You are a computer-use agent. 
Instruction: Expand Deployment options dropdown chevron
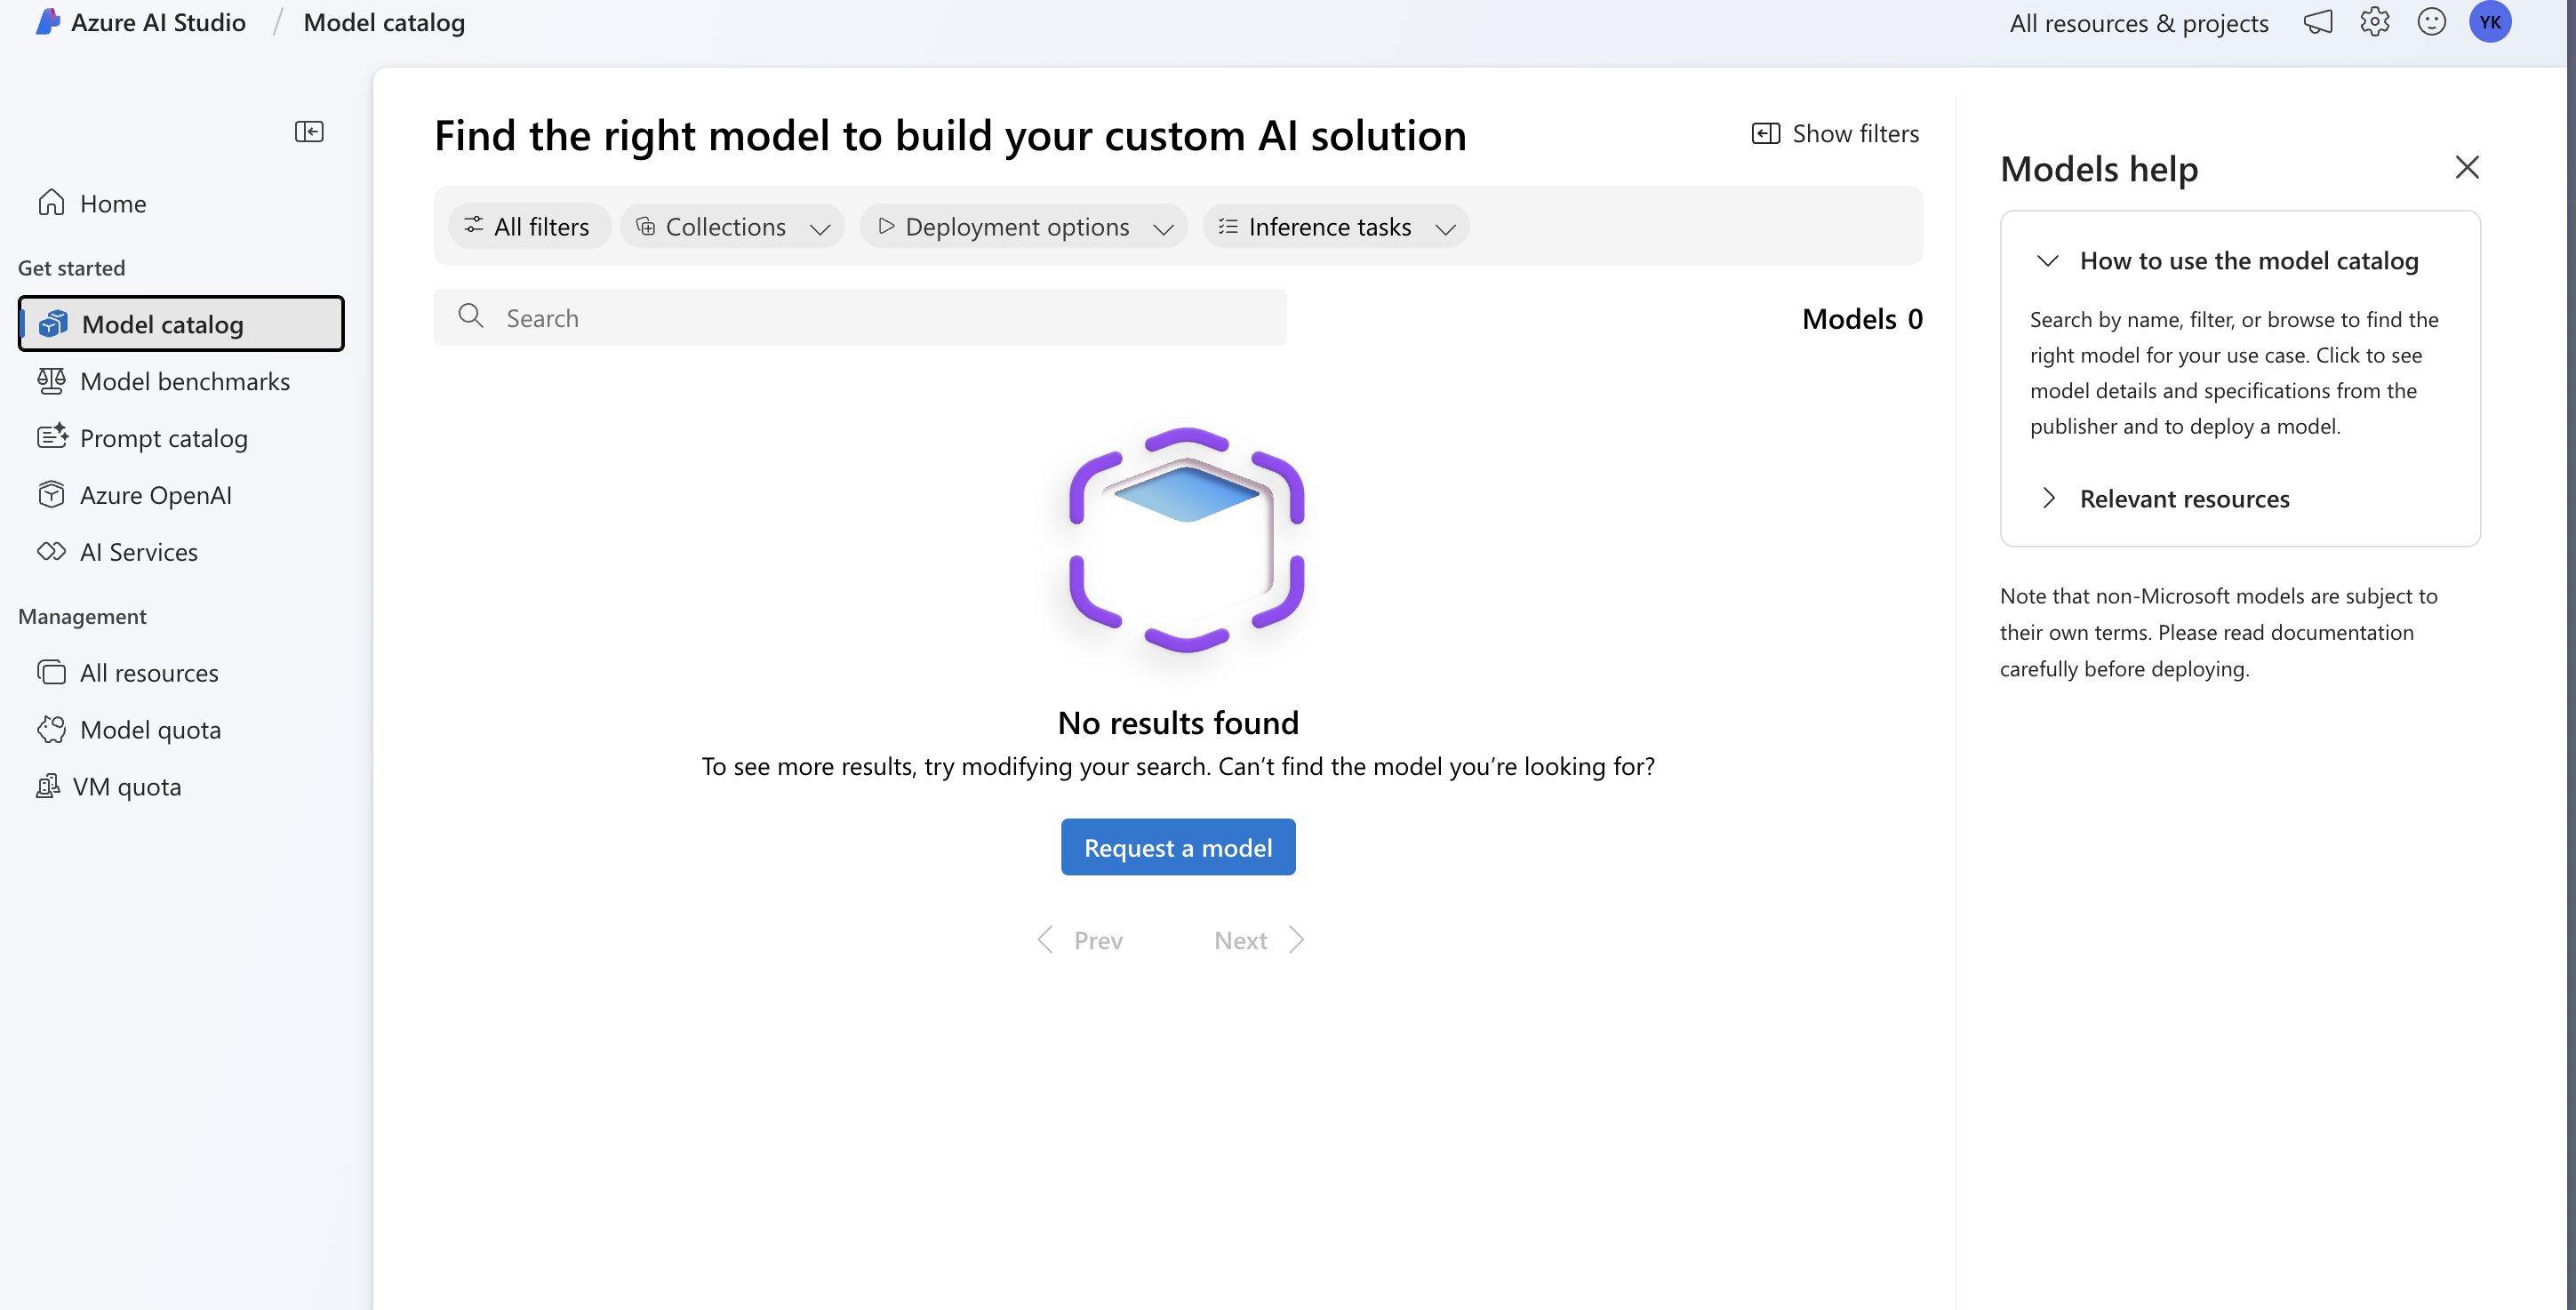point(1163,229)
